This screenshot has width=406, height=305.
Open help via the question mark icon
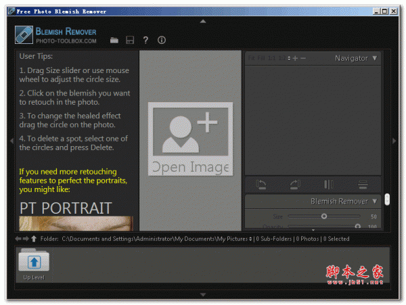coord(145,40)
